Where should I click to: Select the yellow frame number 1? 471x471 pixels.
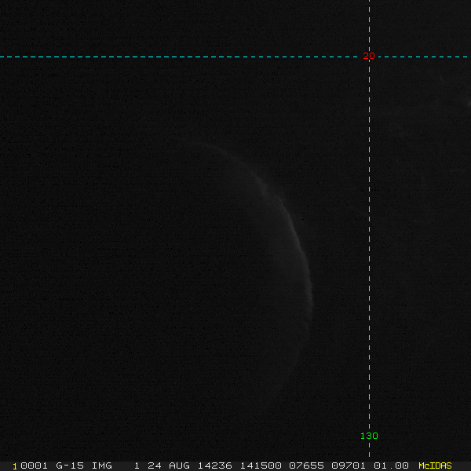pos(15,466)
